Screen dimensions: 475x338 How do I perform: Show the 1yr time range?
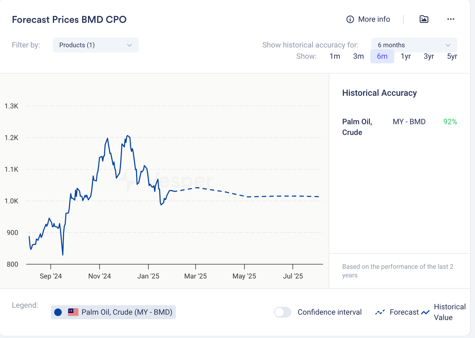[x=406, y=56]
